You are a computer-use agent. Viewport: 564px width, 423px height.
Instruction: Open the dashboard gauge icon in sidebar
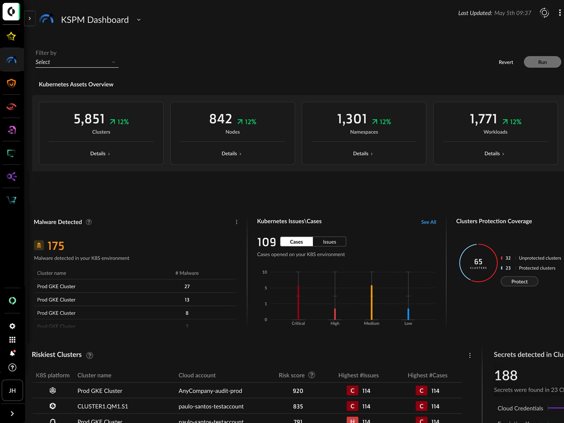point(11,60)
